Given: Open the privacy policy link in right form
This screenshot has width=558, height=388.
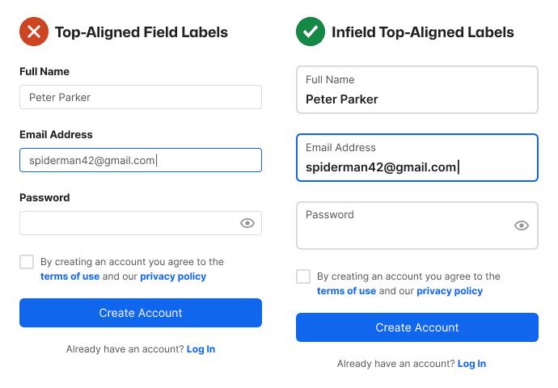Looking at the screenshot, I should [450, 291].
